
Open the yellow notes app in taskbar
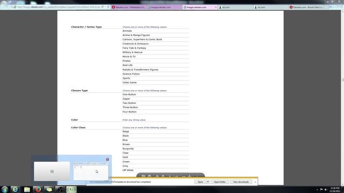[x=49, y=189]
